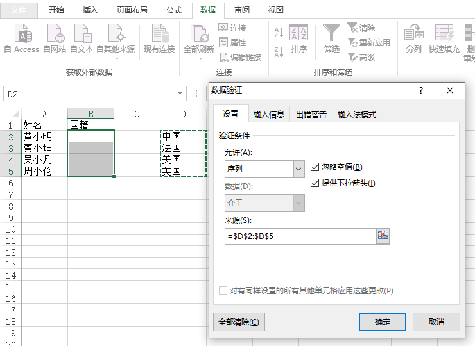Image resolution: width=475 pixels, height=346 pixels.
Task: Click cell containing 吴小凡
Action: coord(44,160)
